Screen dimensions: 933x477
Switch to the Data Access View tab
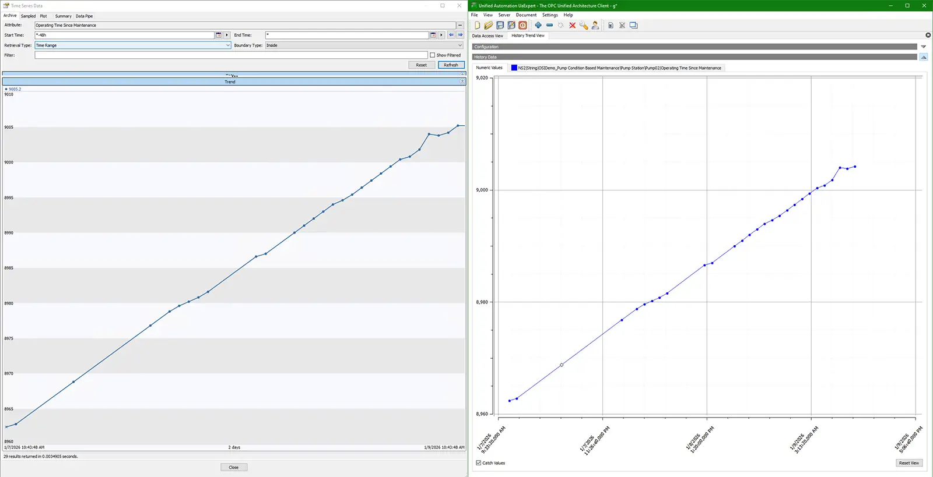487,36
